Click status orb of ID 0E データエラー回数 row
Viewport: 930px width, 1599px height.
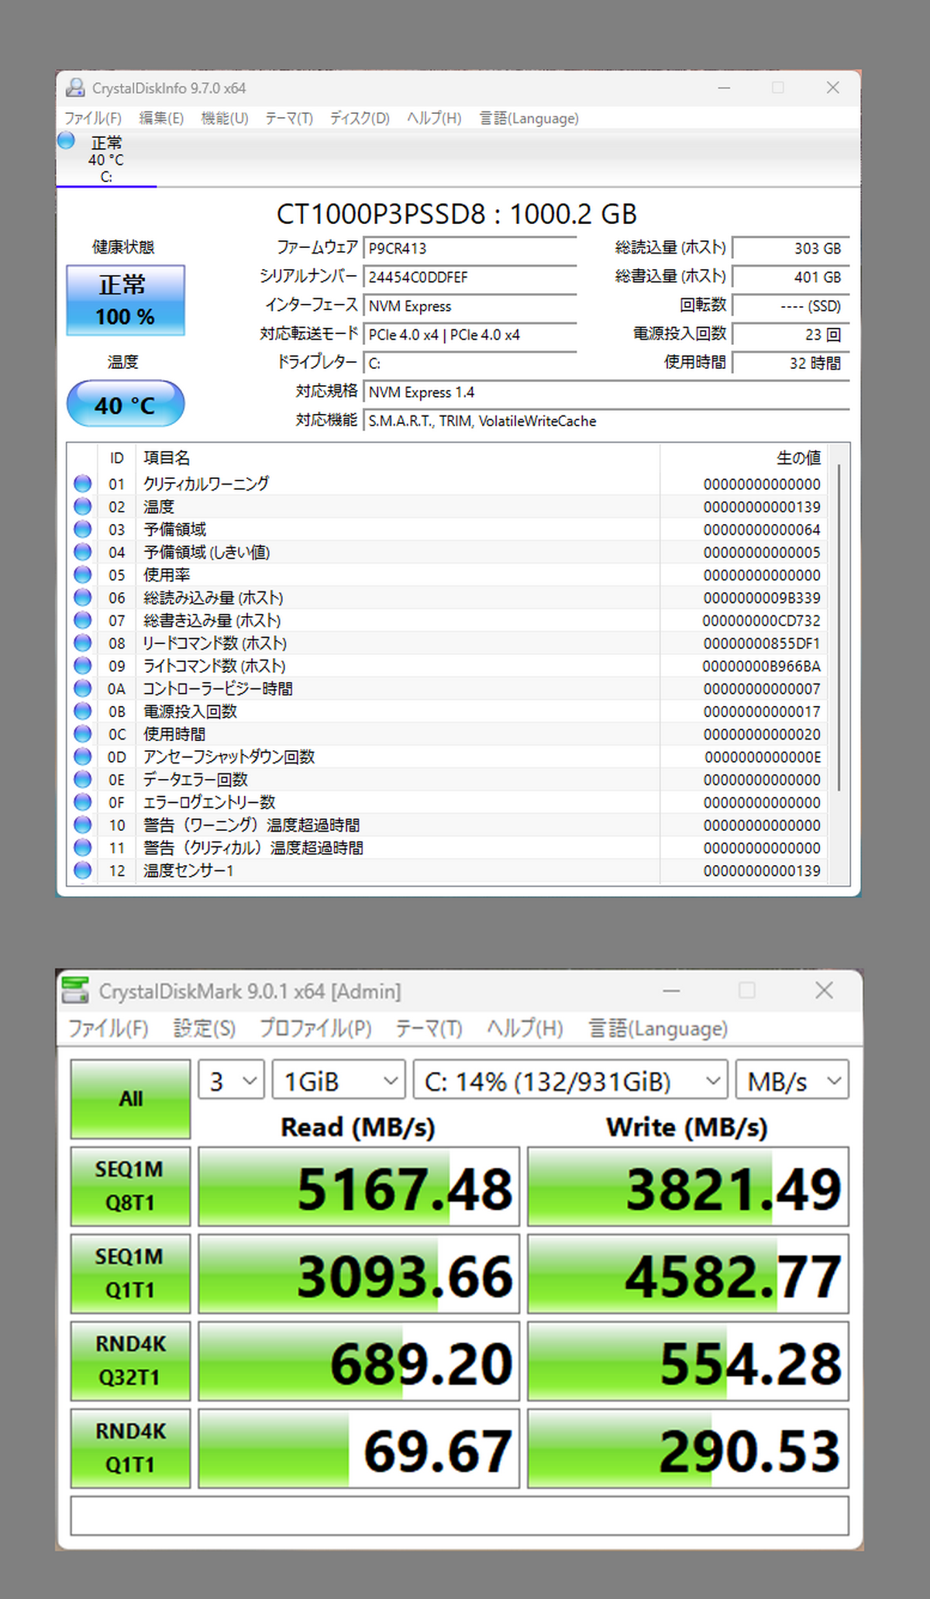(x=83, y=779)
